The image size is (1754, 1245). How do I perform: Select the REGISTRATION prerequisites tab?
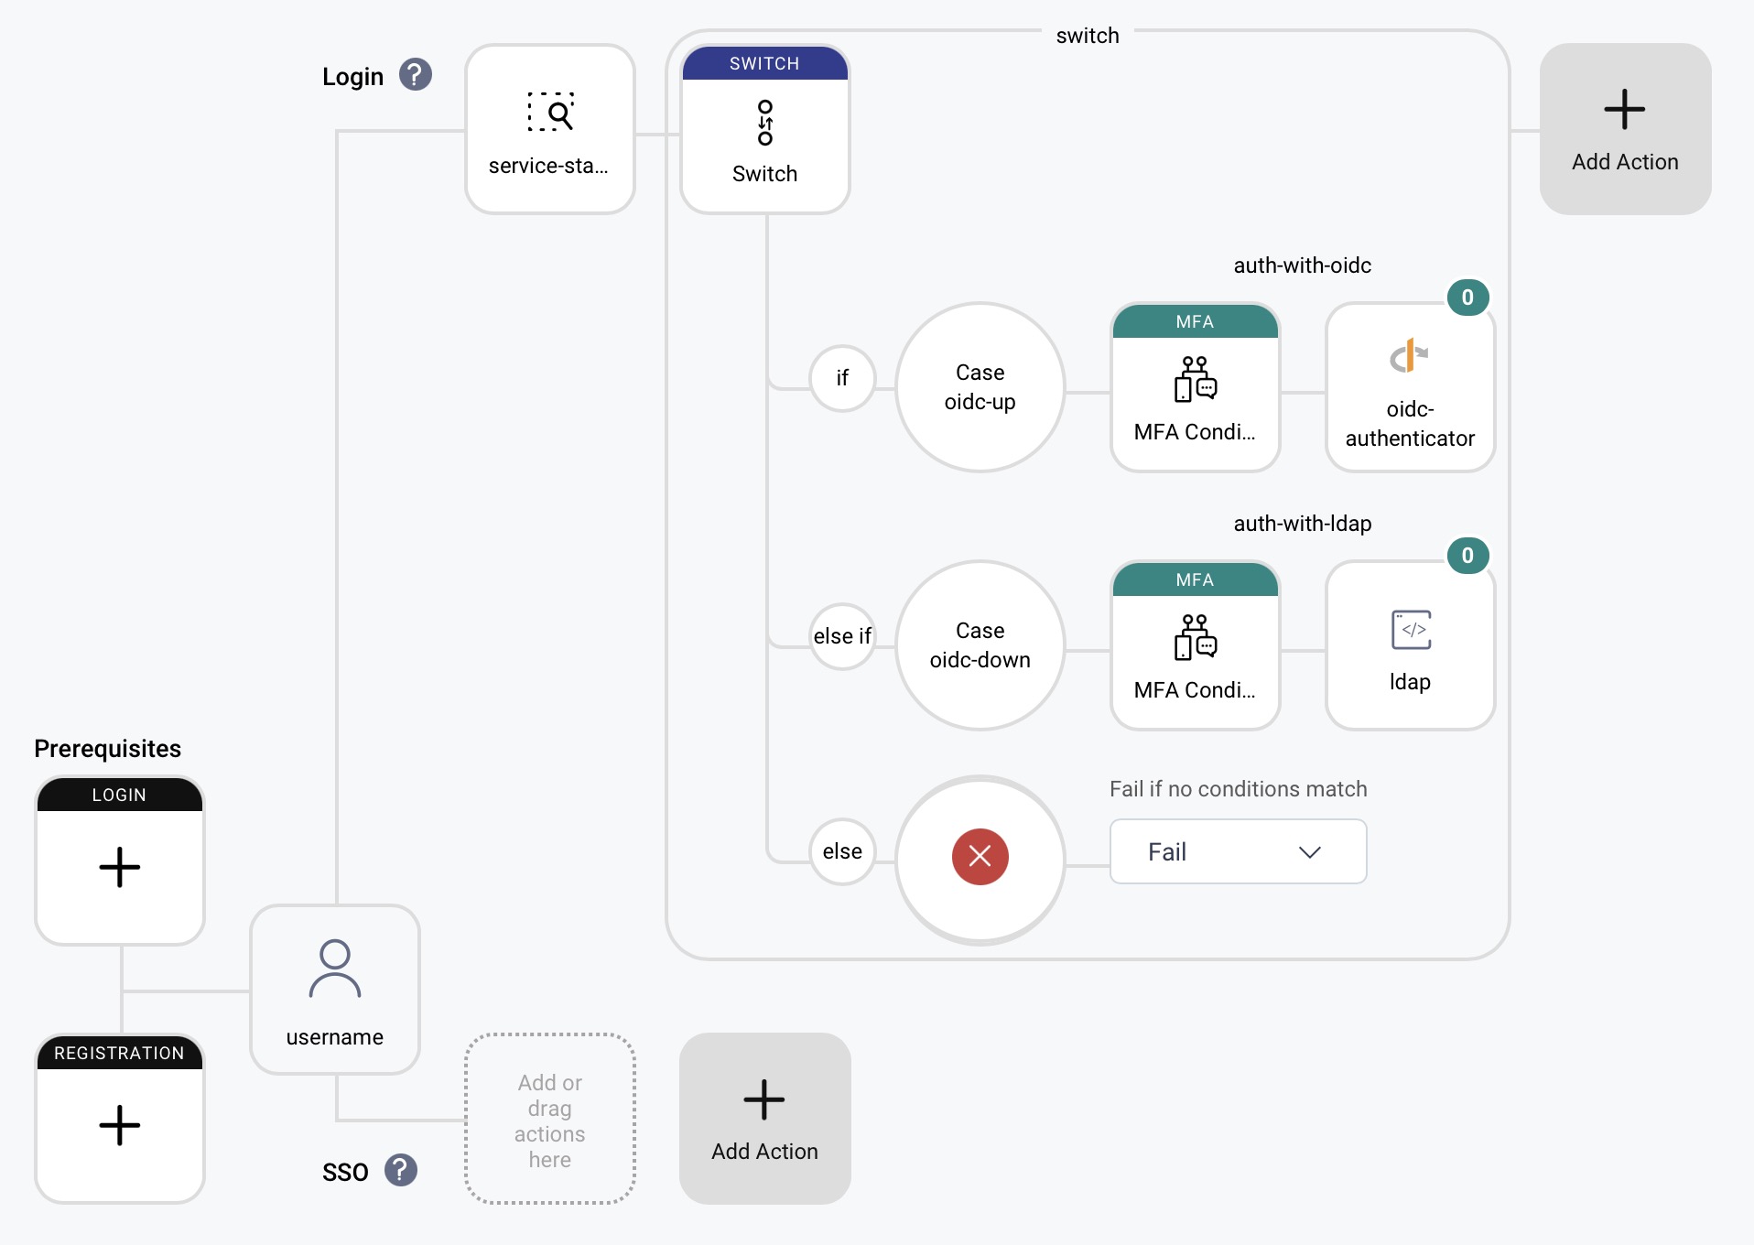pos(119,1053)
